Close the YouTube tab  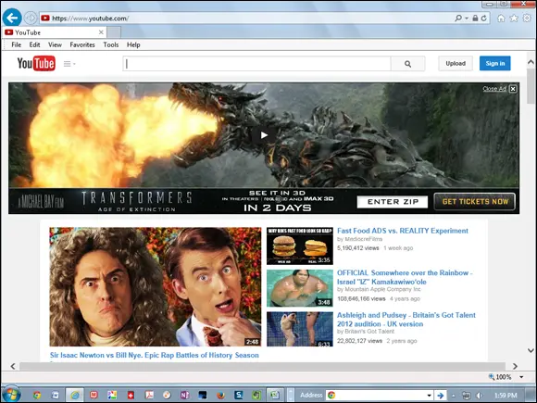(101, 32)
